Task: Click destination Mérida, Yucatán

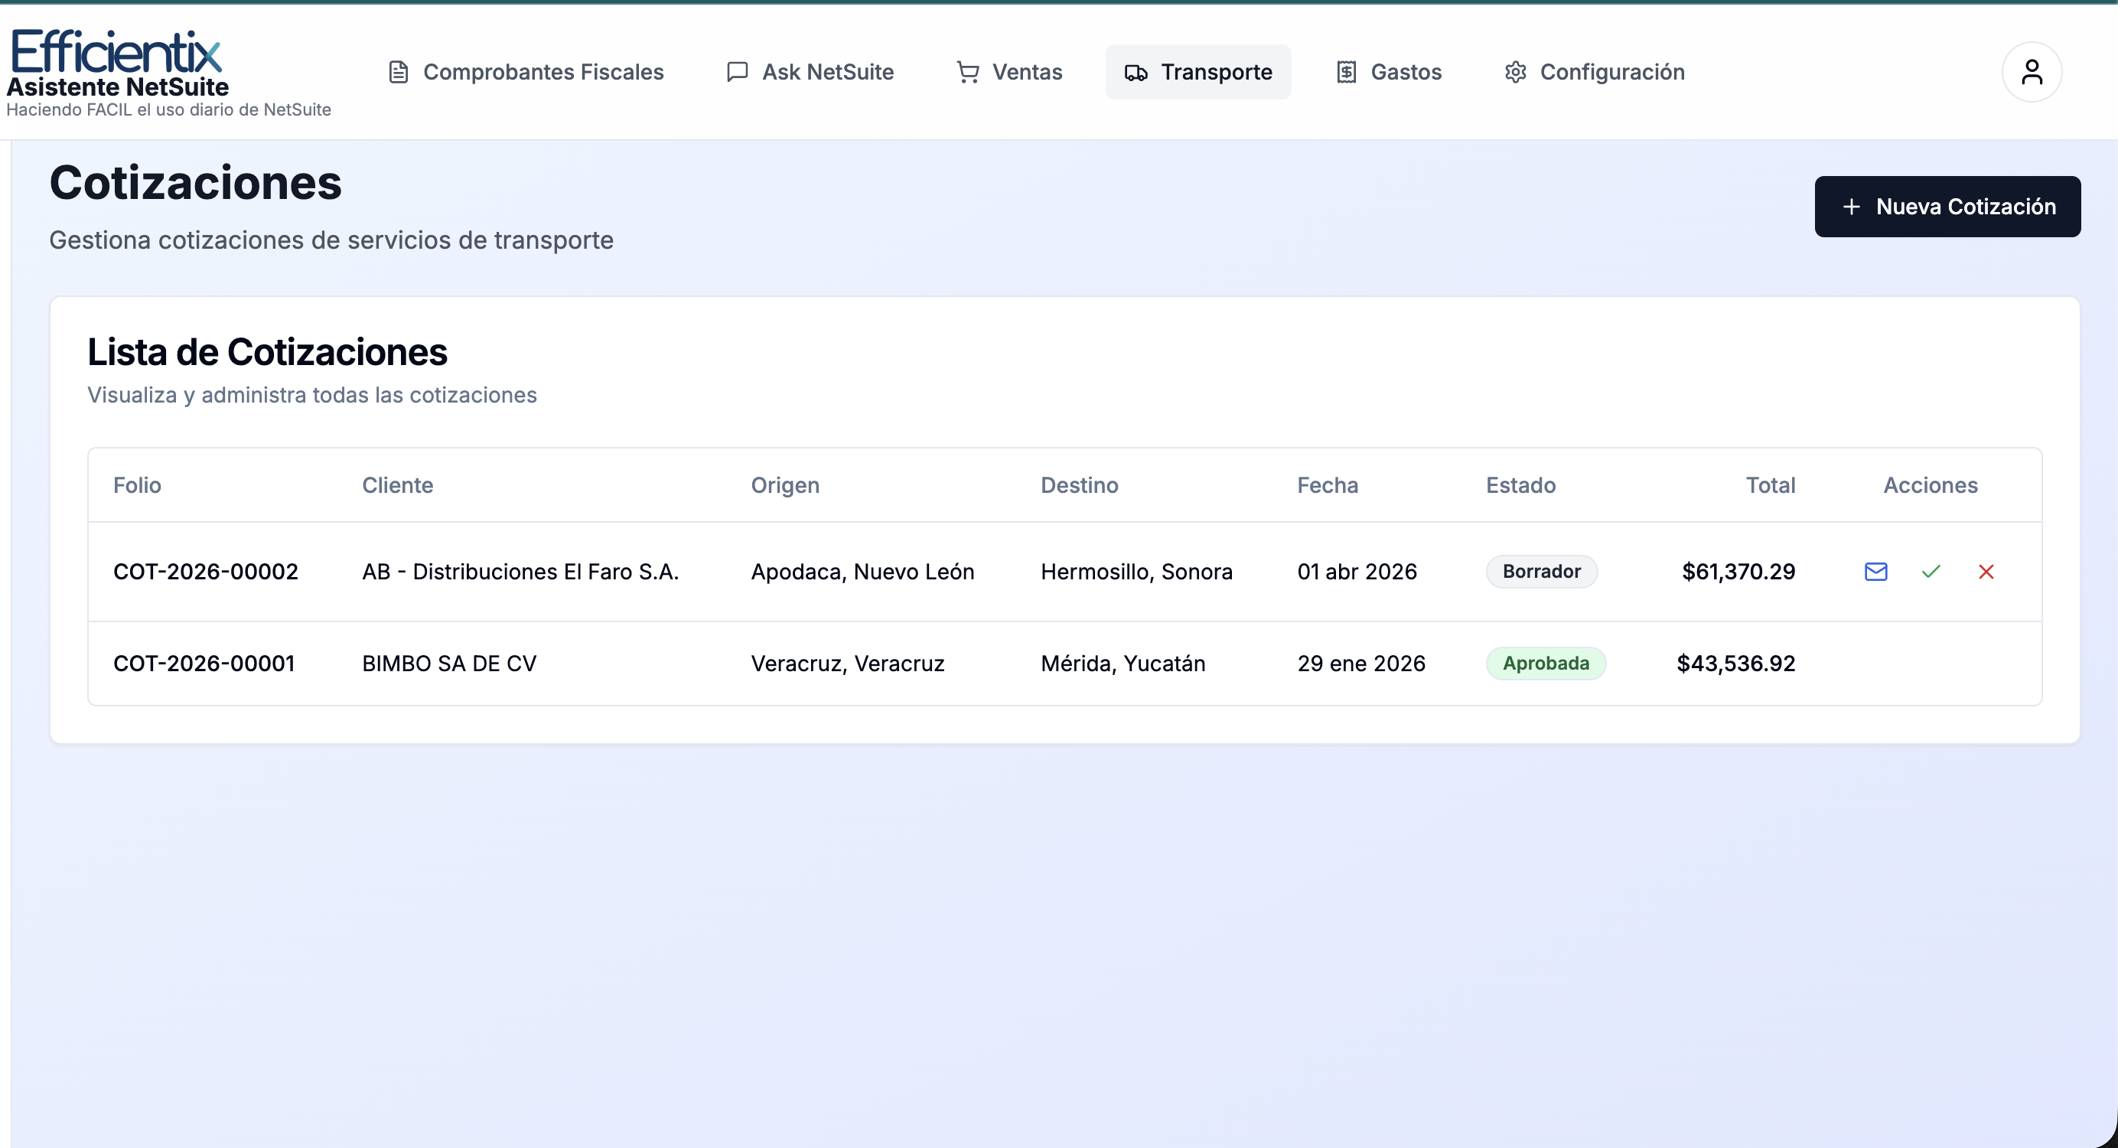Action: coord(1123,664)
